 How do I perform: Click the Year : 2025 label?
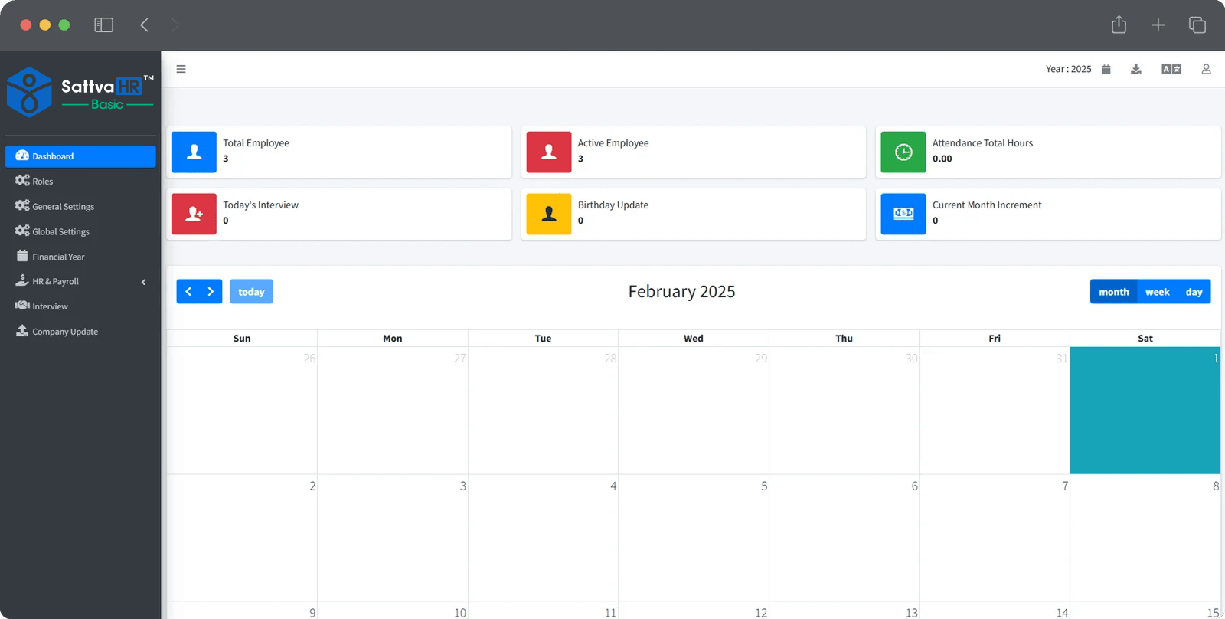click(1069, 69)
